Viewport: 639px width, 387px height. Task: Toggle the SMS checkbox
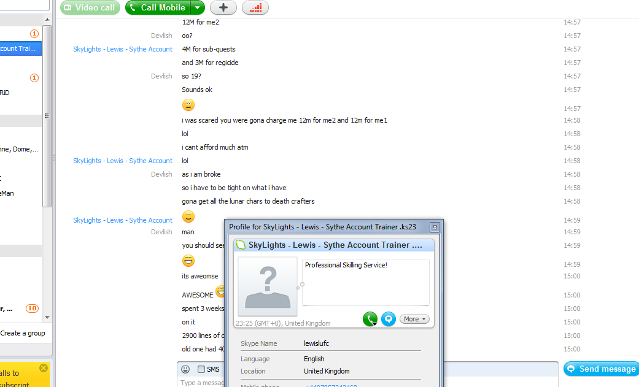click(x=201, y=369)
